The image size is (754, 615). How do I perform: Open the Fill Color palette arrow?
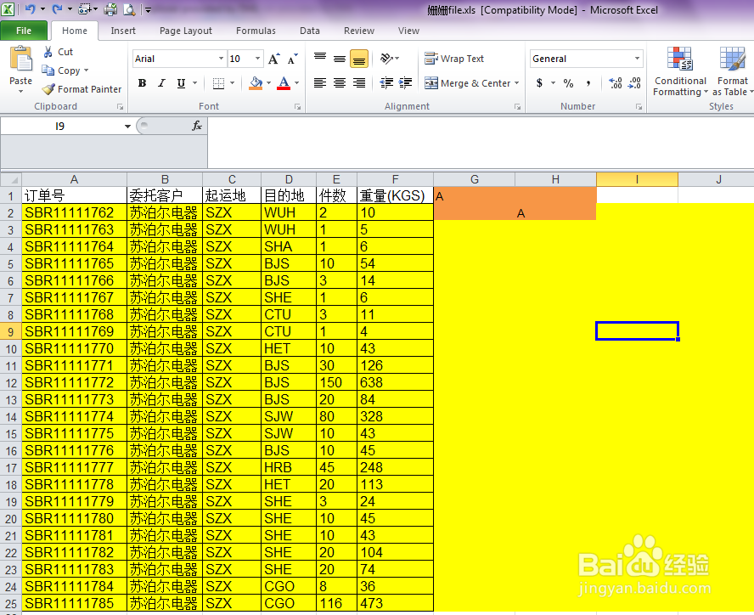[x=269, y=82]
